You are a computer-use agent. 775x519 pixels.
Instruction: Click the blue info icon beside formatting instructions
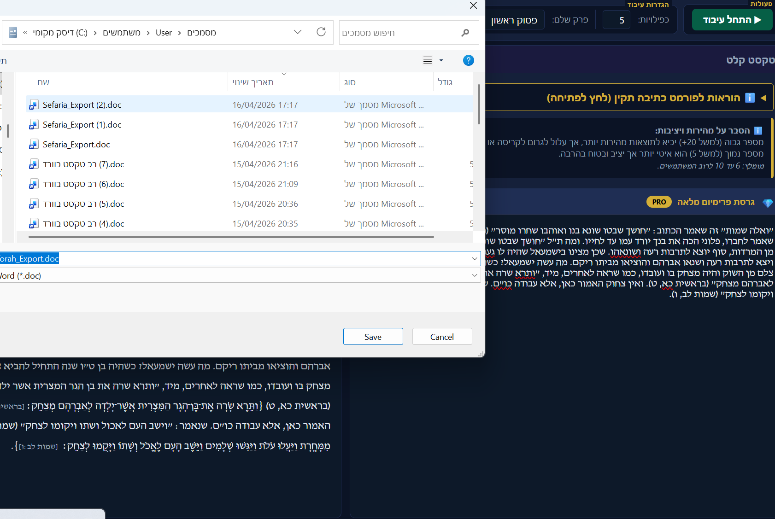point(750,98)
